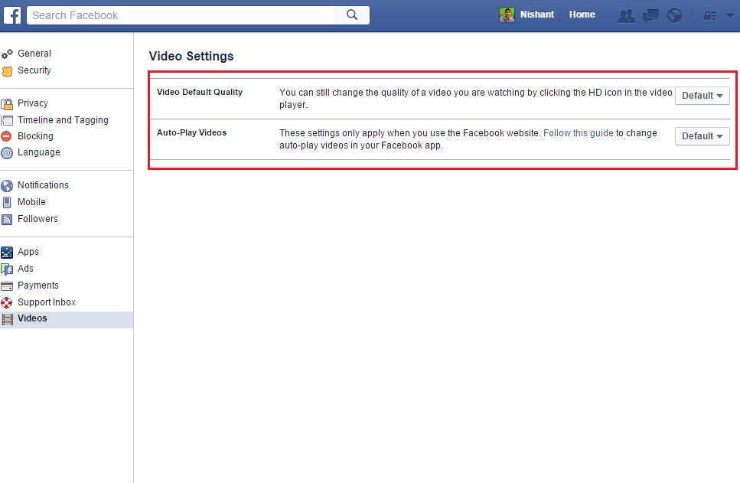Open Timeline and Tagging settings
Screen dimensions: 740x483
63,120
